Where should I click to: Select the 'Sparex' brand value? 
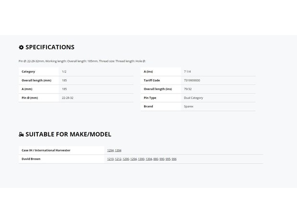pyautogui.click(x=189, y=106)
